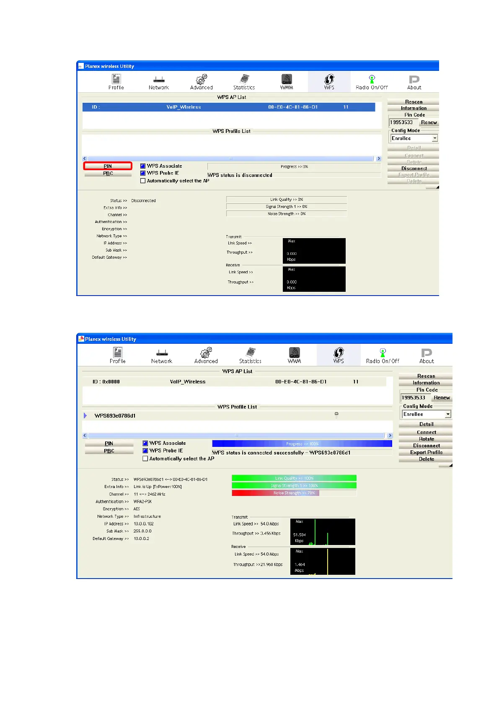
Task: Click the key icon in WPS693e0786d1 profile row
Action: [336, 415]
